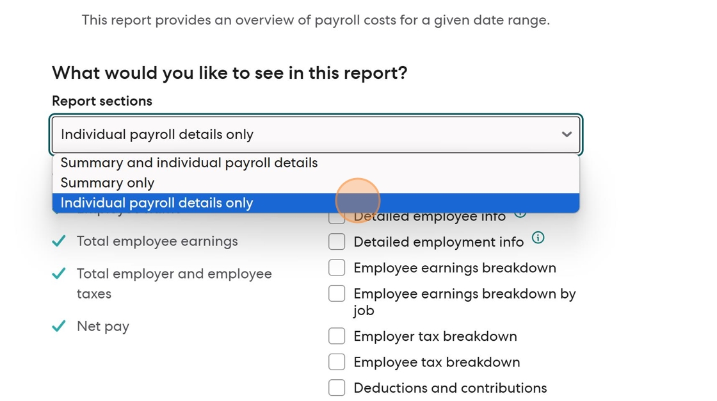Viewport: 717px width, 401px height.
Task: Click the info icon beside Detailed employment info
Action: pyautogui.click(x=538, y=238)
